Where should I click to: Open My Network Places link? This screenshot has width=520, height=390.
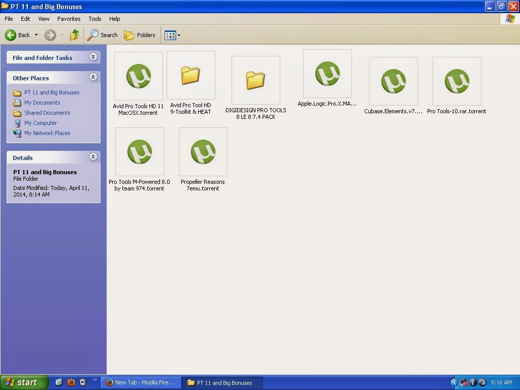point(47,133)
